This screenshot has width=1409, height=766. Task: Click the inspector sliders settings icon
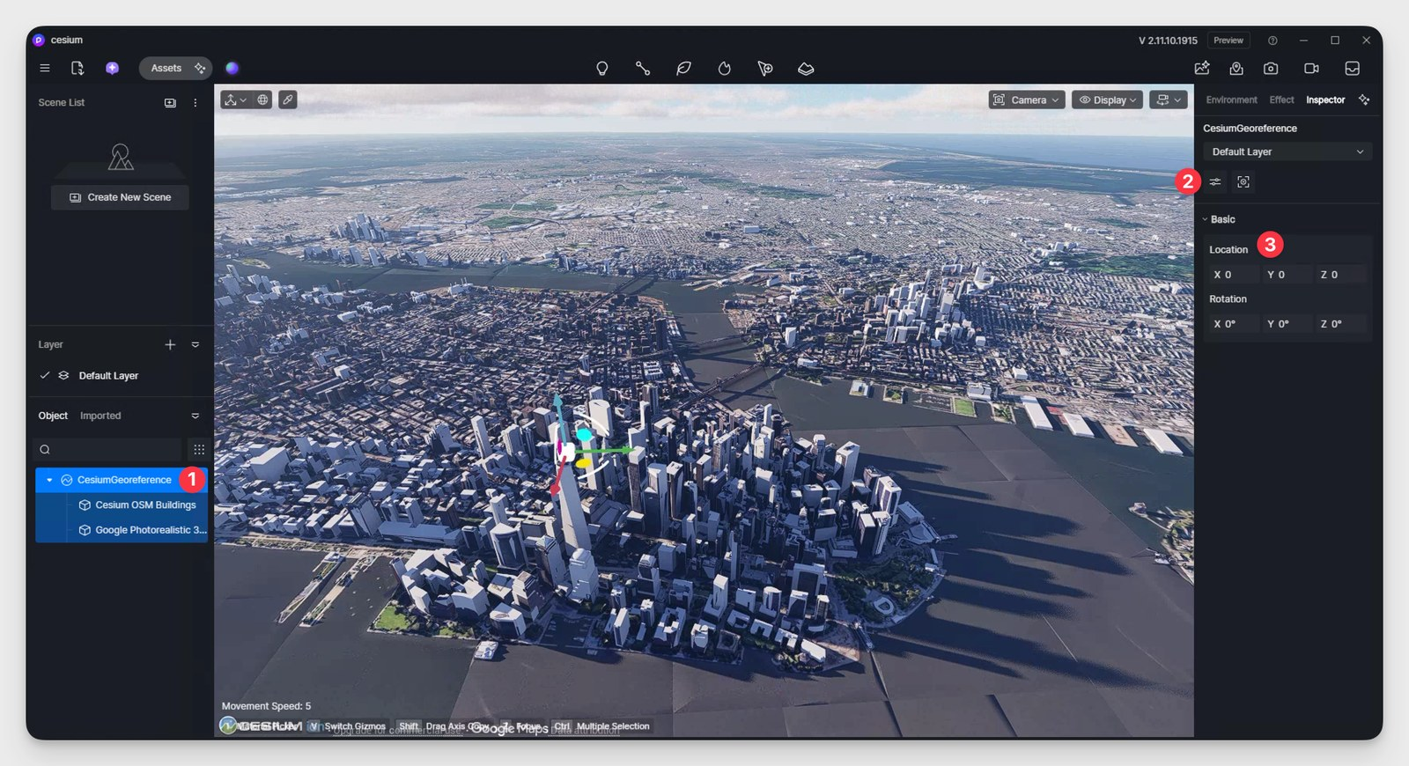(1215, 181)
